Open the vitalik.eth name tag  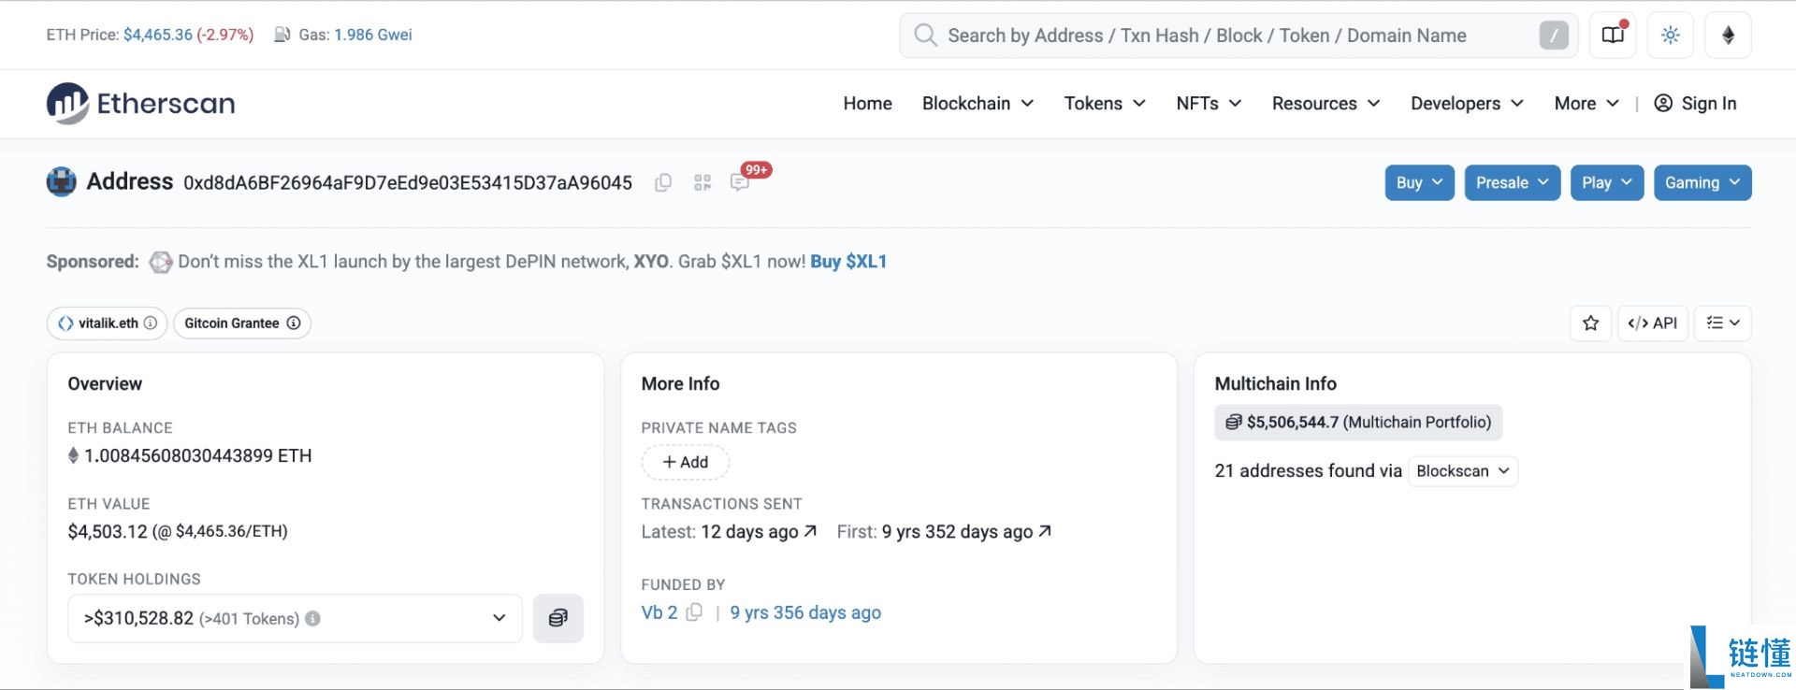108,323
